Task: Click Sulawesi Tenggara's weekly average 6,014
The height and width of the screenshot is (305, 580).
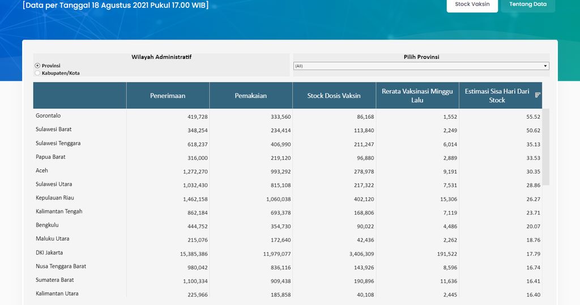Action: coord(450,145)
